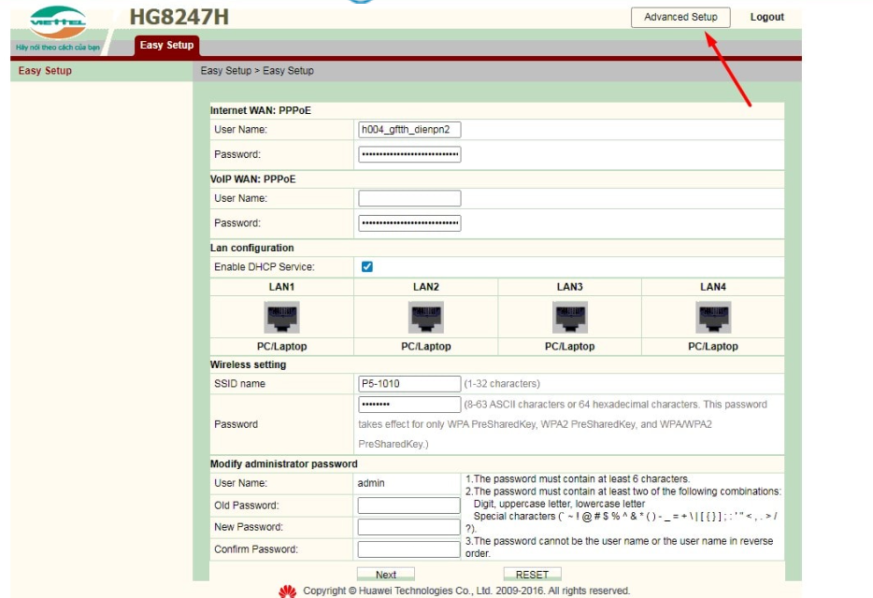
Task: Edit the SSID name field
Action: pos(409,384)
